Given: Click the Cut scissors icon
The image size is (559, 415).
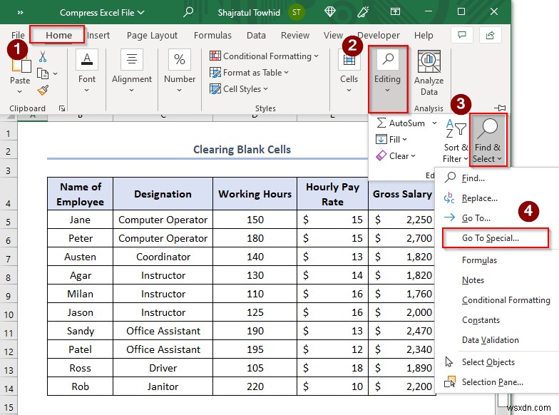Looking at the screenshot, I should 43,57.
